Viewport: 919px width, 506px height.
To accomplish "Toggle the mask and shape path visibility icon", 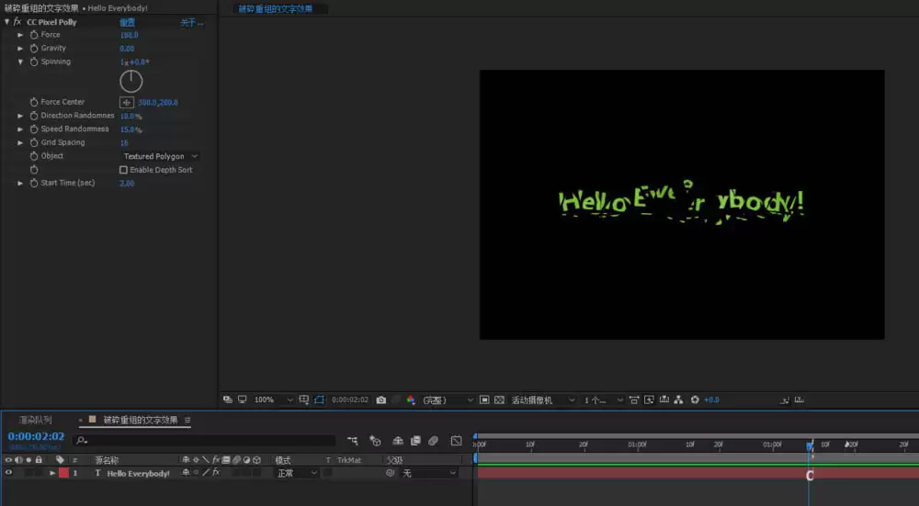I will (x=319, y=400).
